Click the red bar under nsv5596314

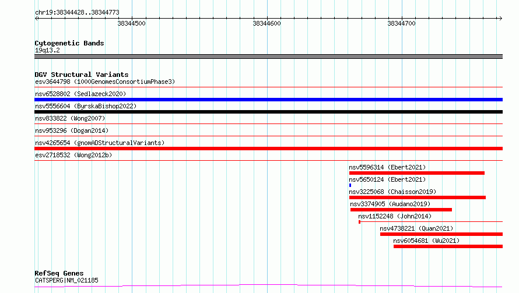coord(417,173)
